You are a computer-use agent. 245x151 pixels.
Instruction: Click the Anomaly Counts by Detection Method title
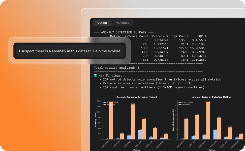coord(136,97)
